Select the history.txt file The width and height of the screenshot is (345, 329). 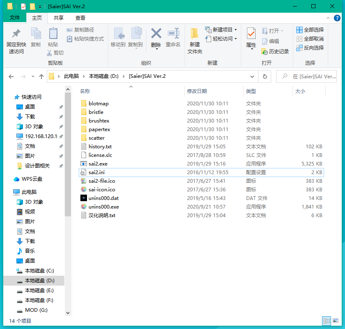click(100, 147)
